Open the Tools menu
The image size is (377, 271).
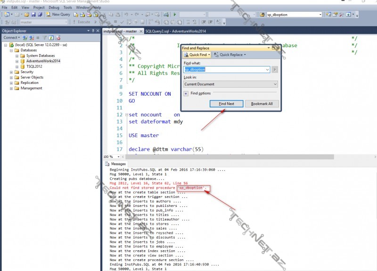67,8
